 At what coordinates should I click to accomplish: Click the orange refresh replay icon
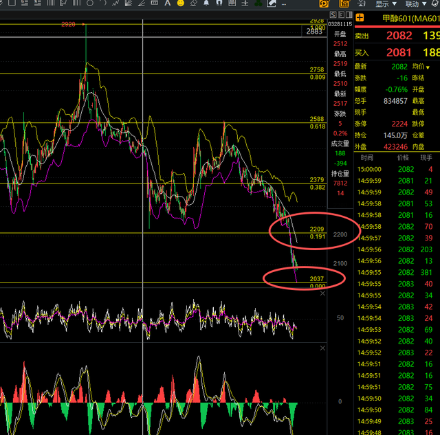pyautogui.click(x=324, y=3)
